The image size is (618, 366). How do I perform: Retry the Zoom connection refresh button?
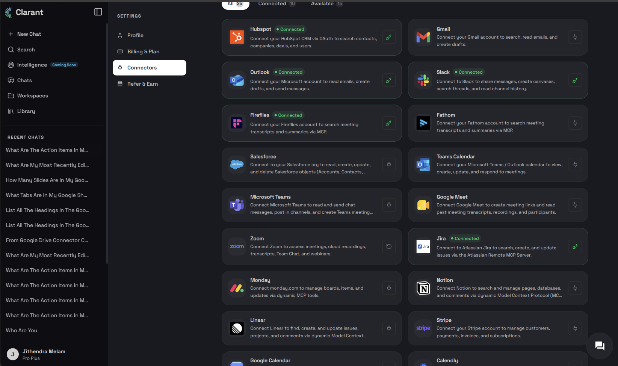[389, 247]
